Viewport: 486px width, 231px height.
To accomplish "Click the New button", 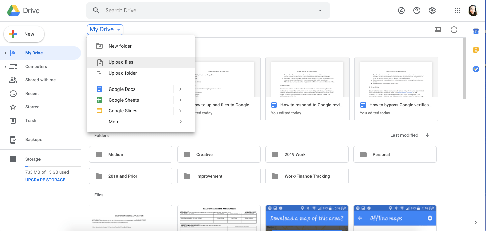I will [x=24, y=34].
